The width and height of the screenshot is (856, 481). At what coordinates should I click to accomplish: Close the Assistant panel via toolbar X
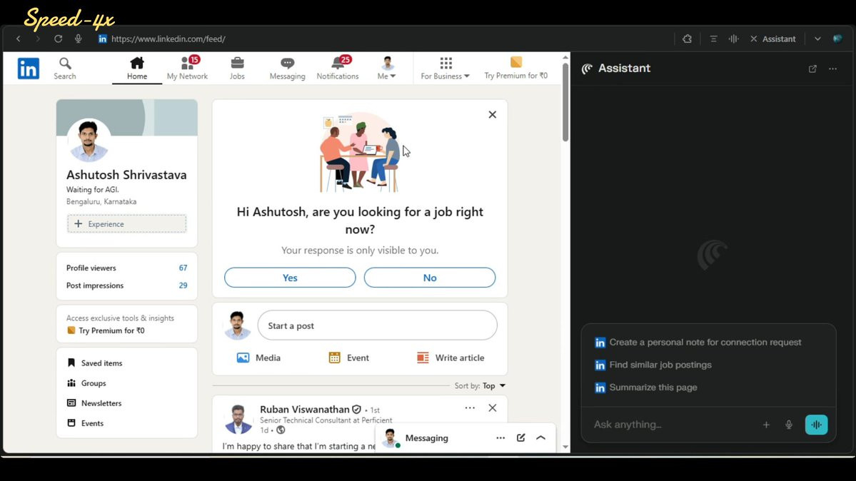coord(753,39)
